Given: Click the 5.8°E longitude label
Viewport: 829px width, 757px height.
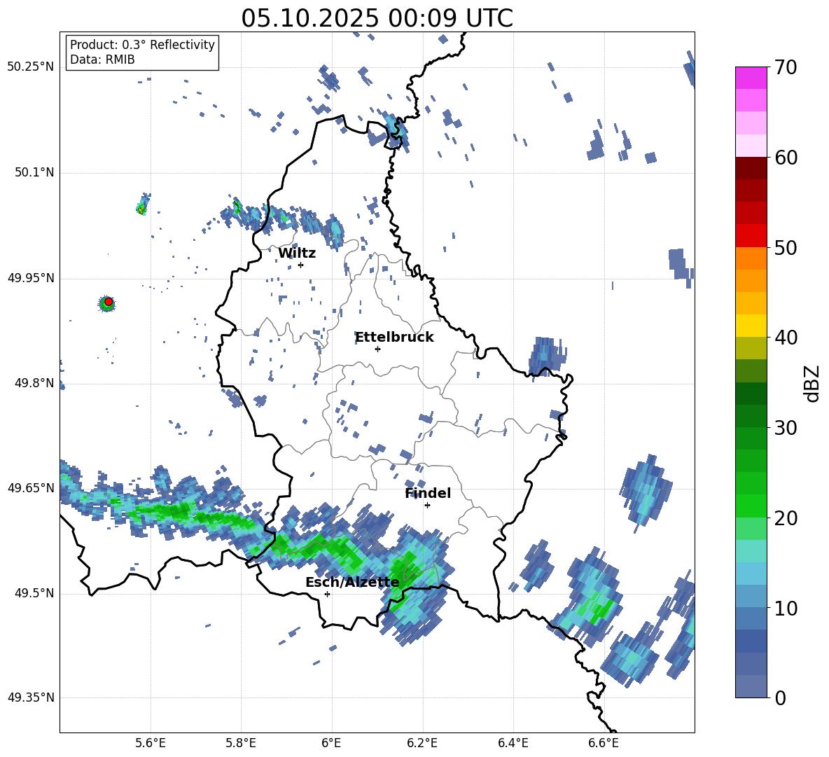Looking at the screenshot, I should pyautogui.click(x=241, y=743).
